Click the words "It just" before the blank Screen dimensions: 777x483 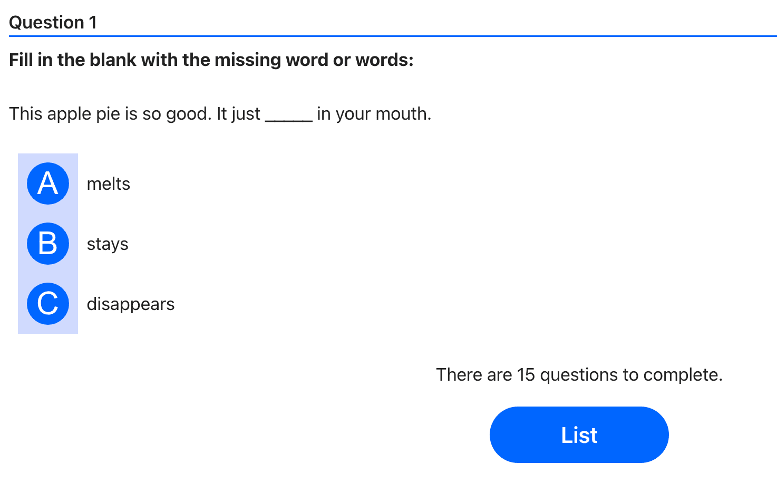click(238, 114)
